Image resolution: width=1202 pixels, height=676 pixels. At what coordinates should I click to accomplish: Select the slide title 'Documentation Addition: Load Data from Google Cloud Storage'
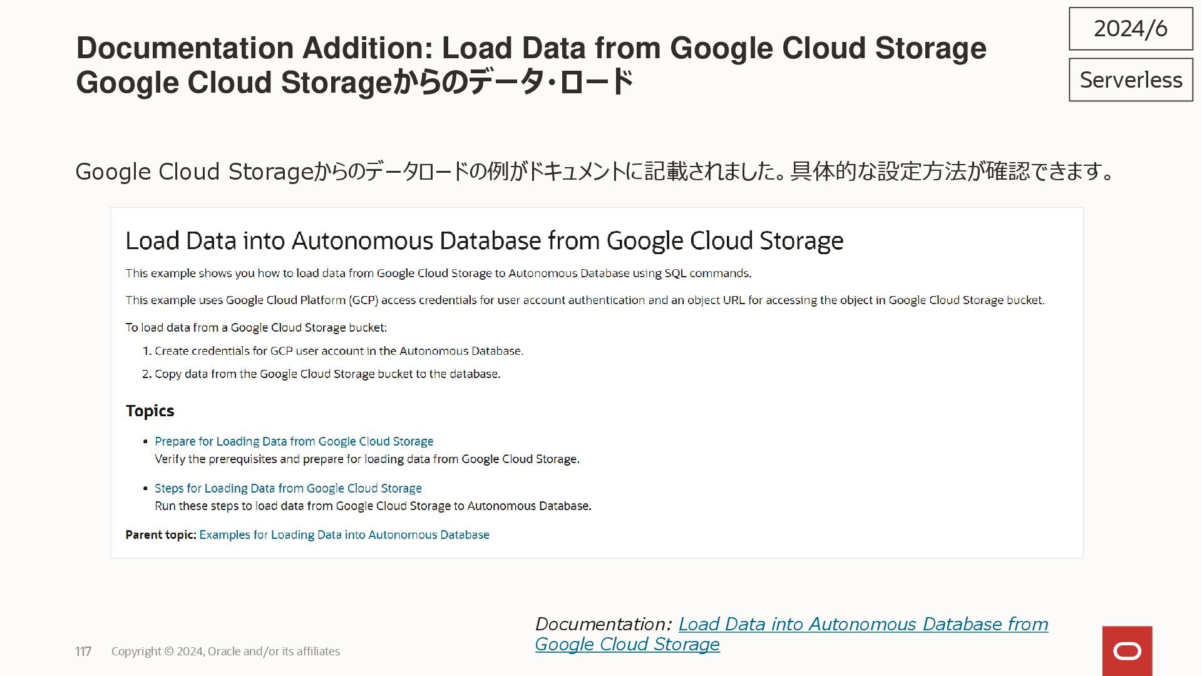click(x=531, y=48)
